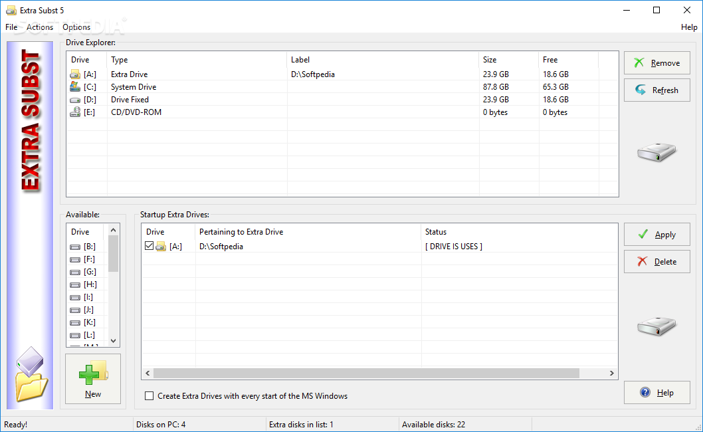703x432 pixels.
Task: Enable Create Extra Drives with every Windows start
Action: coord(150,395)
